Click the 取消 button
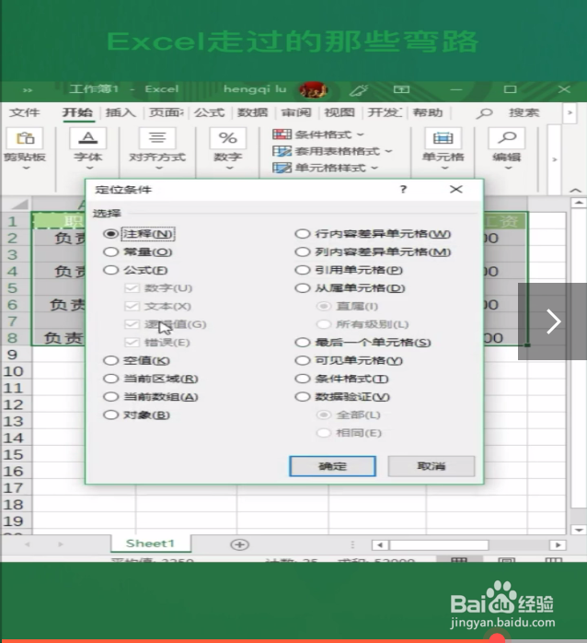This screenshot has width=587, height=643. (432, 466)
